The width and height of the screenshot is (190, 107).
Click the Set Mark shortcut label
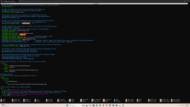85,100
